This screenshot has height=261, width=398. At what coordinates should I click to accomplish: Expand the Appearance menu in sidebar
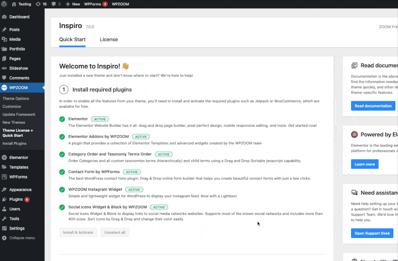20,190
